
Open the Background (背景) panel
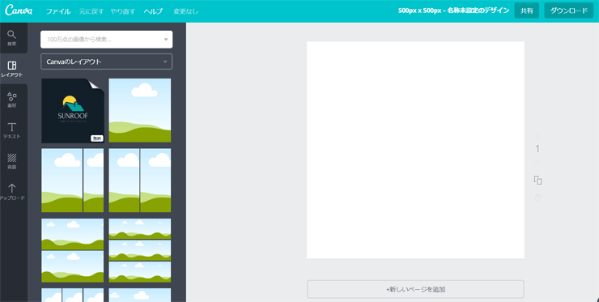(12, 161)
